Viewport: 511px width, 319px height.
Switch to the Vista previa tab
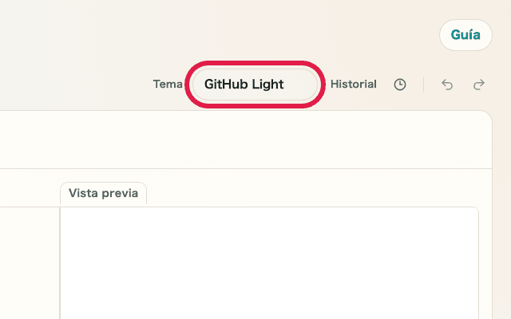103,193
